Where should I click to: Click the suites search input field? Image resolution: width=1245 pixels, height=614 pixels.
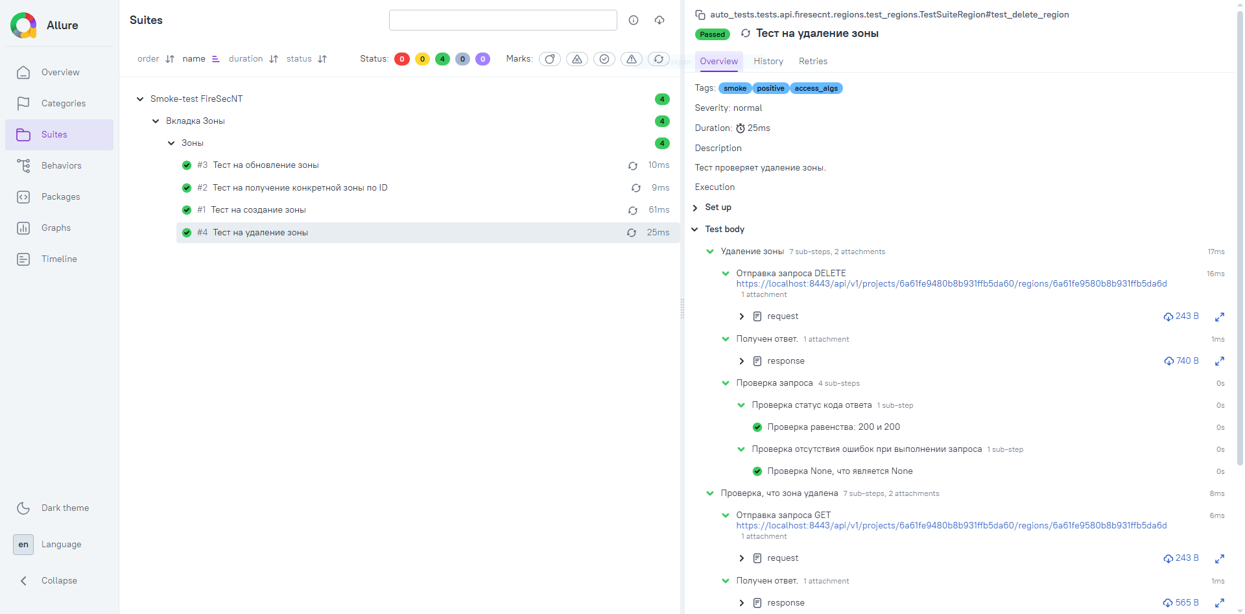pyautogui.click(x=503, y=20)
